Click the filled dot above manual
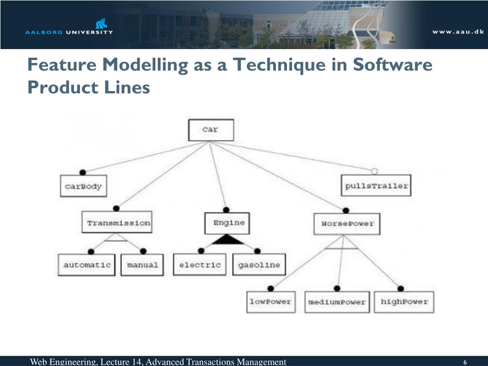 (x=143, y=251)
